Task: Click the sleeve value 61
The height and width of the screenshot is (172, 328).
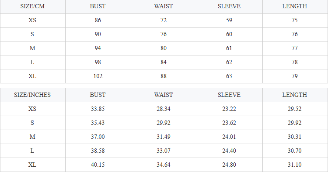Action: pyautogui.click(x=229, y=48)
